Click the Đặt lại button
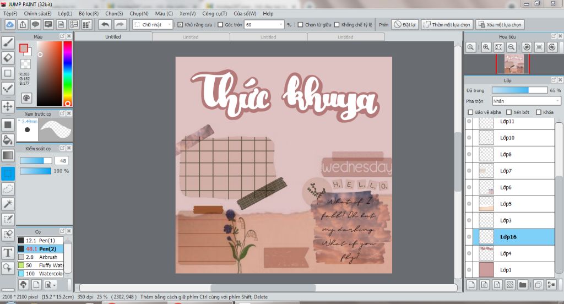 405,24
